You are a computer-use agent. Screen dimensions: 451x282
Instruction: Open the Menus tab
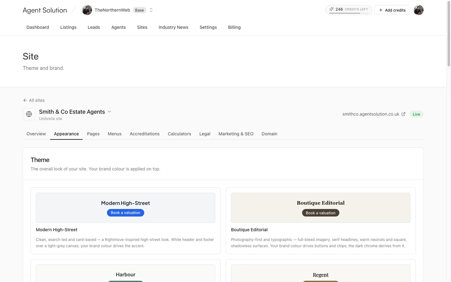[115, 134]
